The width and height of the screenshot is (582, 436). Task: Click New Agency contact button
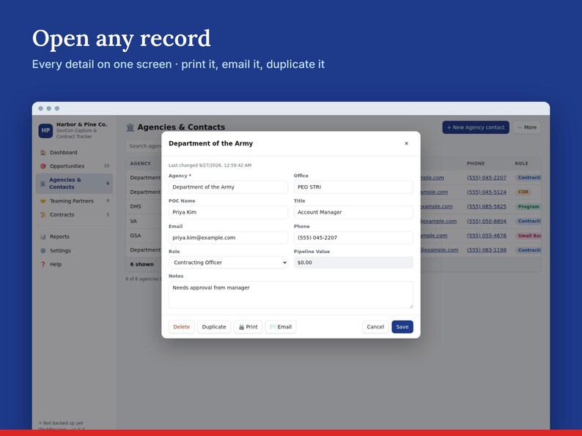[476, 127]
